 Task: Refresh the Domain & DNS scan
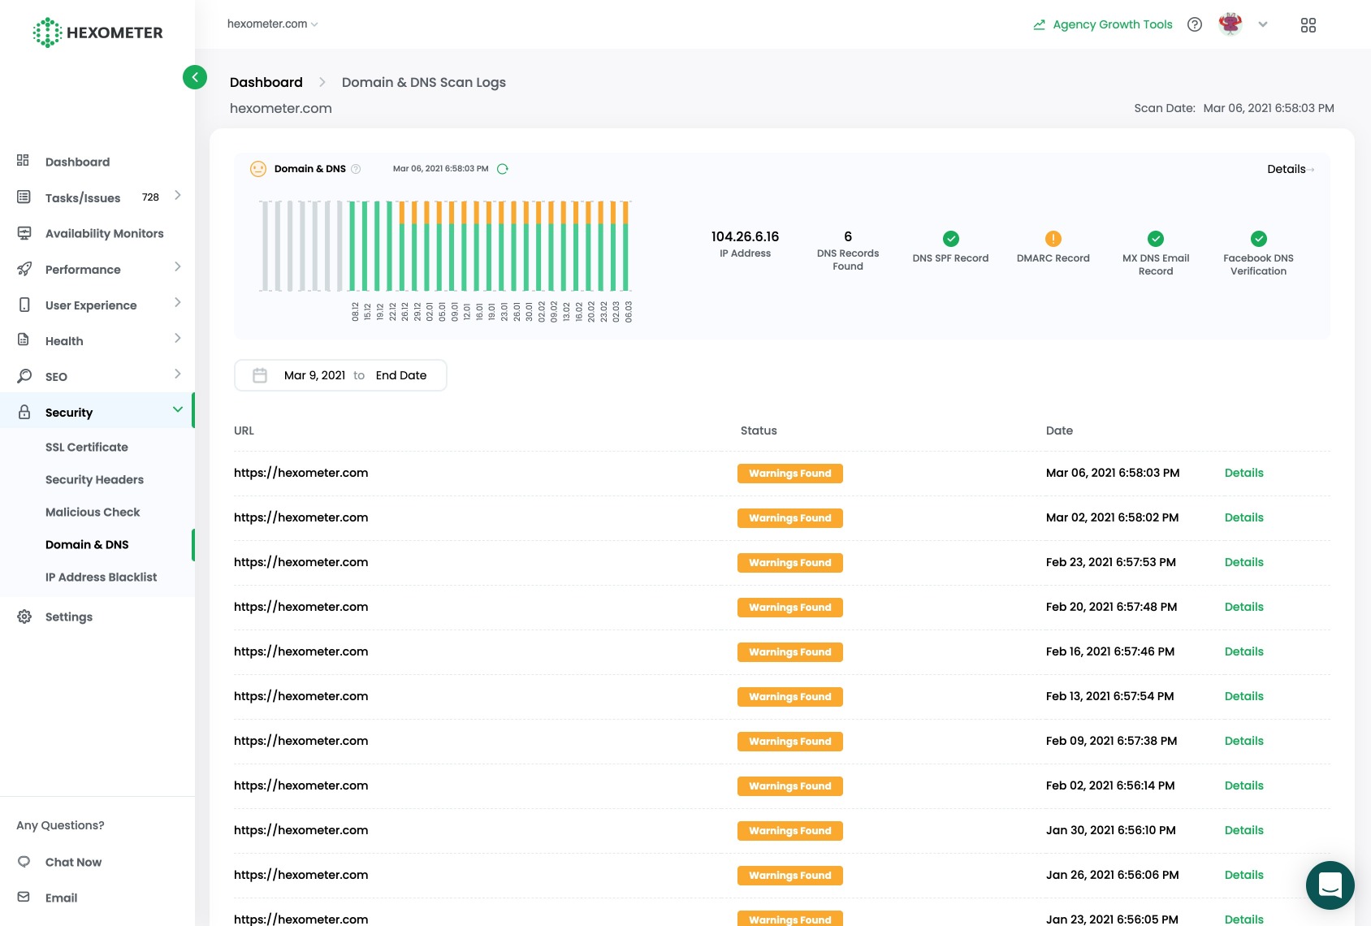503,169
